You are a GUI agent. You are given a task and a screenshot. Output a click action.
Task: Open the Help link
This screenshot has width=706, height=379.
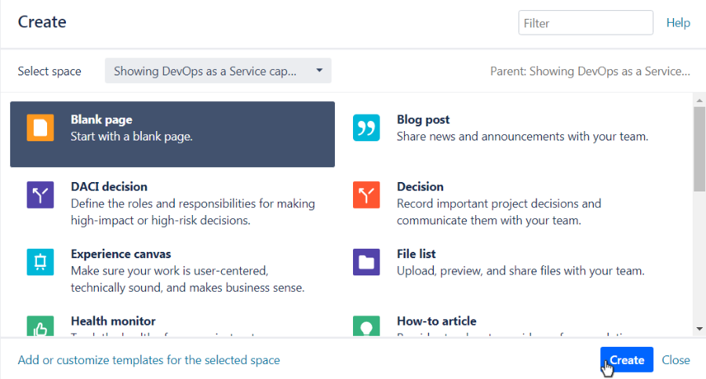click(x=678, y=23)
